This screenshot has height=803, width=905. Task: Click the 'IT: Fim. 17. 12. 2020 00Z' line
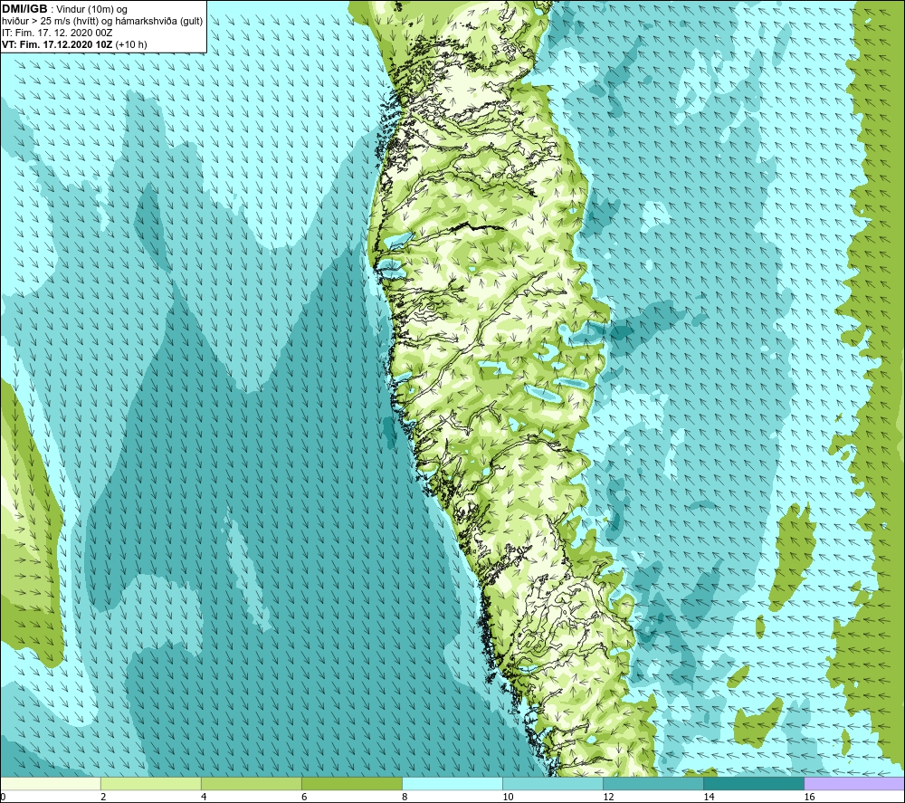57,33
